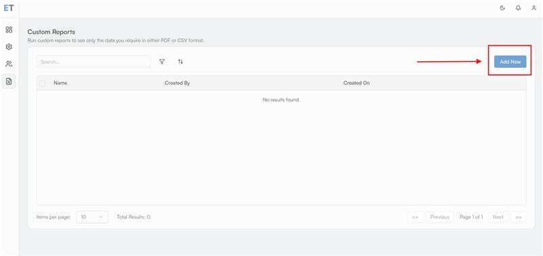Tick the select-all checkbox in table header
The height and width of the screenshot is (256, 543).
(x=42, y=83)
